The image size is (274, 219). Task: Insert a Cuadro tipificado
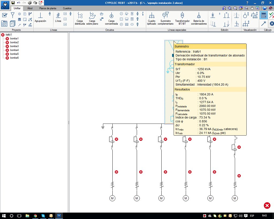click(x=151, y=18)
